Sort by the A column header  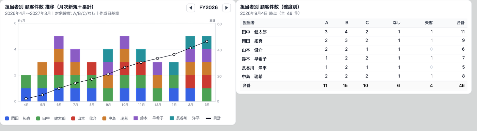(x=326, y=23)
